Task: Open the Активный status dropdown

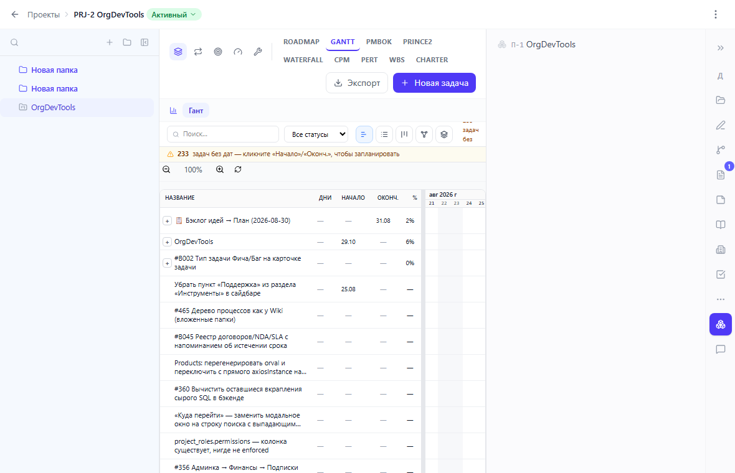Action: [x=174, y=14]
